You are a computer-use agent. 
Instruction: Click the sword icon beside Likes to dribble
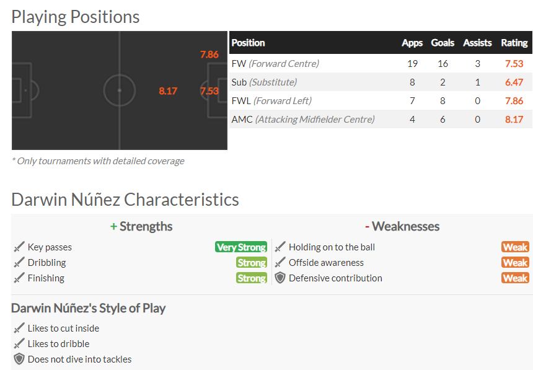click(x=19, y=343)
